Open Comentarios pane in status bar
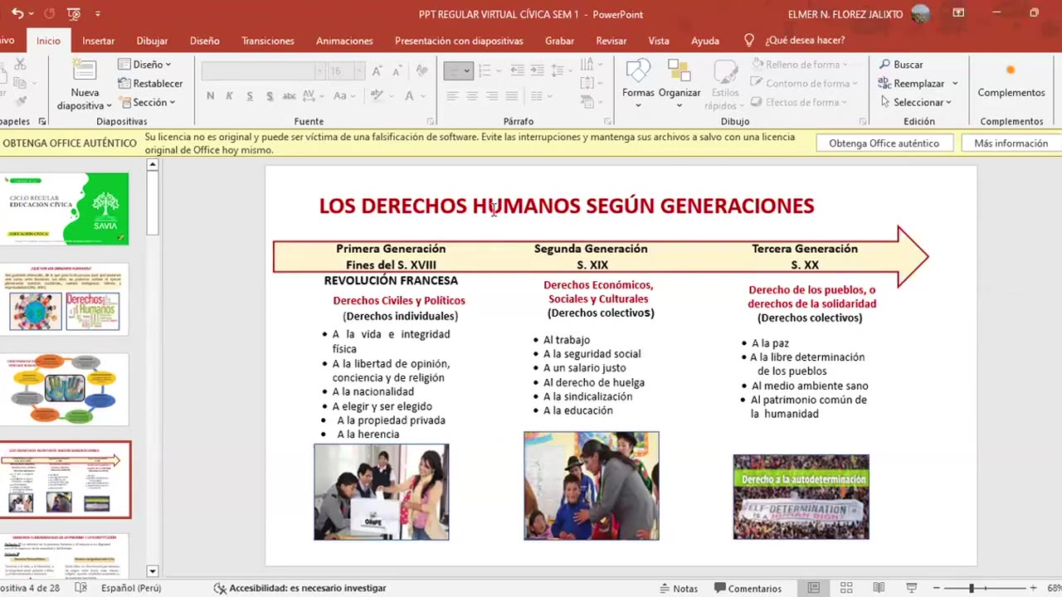This screenshot has width=1062, height=597. coord(748,589)
